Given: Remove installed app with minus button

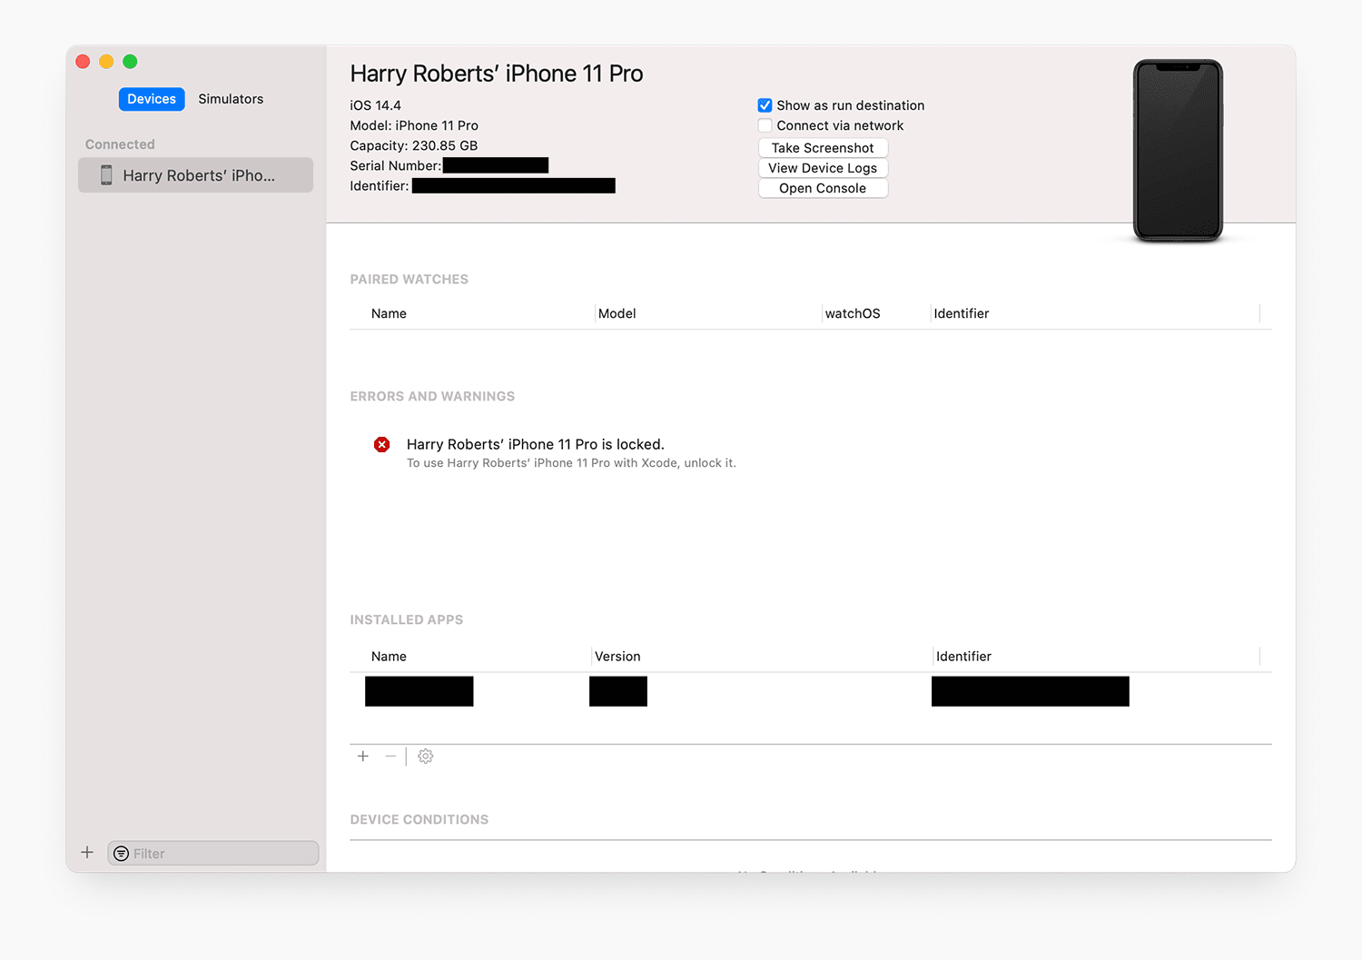Looking at the screenshot, I should pos(390,756).
